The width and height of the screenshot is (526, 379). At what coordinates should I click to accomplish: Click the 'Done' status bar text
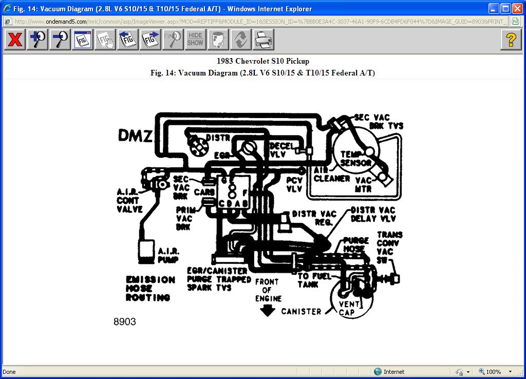(x=9, y=372)
